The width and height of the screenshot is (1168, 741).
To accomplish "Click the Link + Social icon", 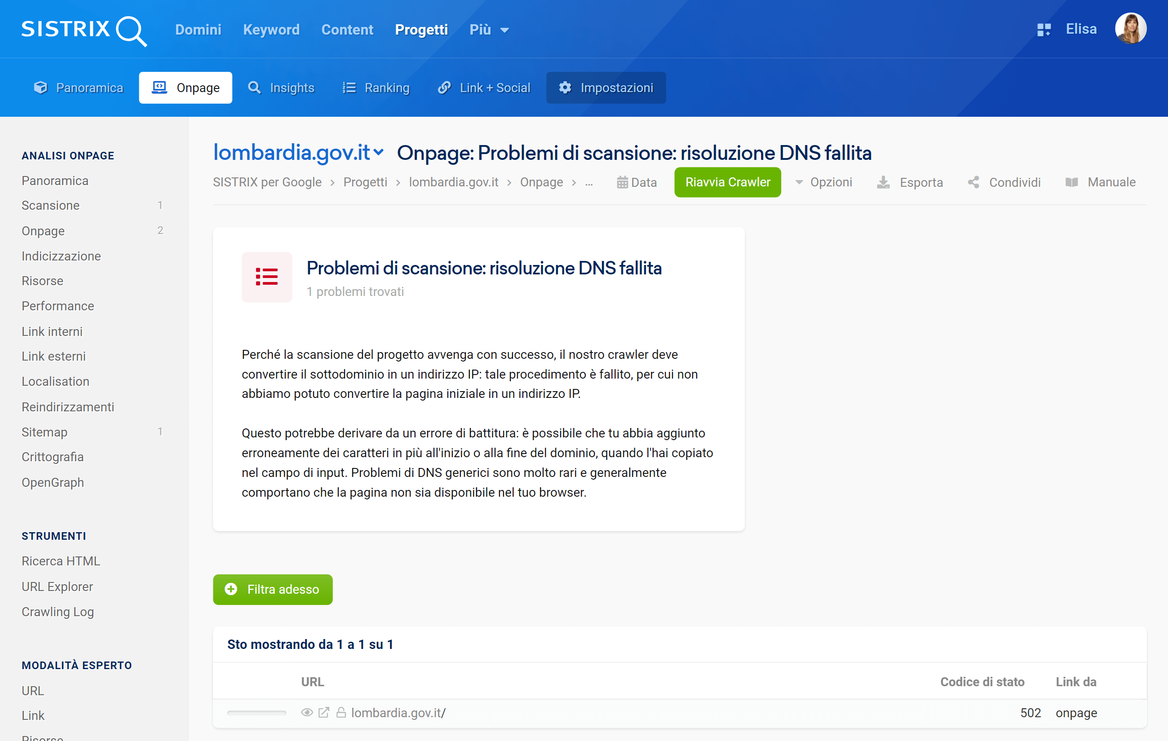I will point(443,88).
